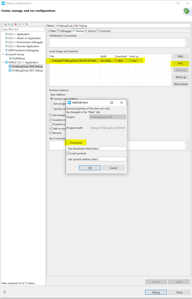Click the STM32 C/C++ Application IDE icon

coord(7,62)
